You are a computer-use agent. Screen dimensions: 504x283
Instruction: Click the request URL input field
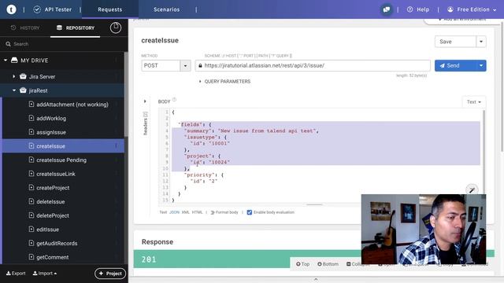tap(313, 65)
